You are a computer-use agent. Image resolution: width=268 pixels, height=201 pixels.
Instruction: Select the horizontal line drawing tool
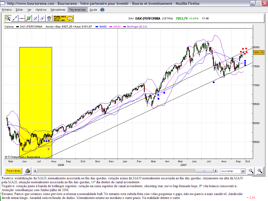(x=22, y=18)
